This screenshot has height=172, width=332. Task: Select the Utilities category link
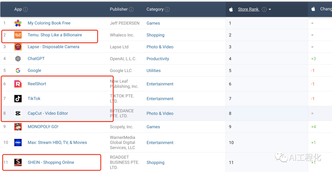(154, 71)
